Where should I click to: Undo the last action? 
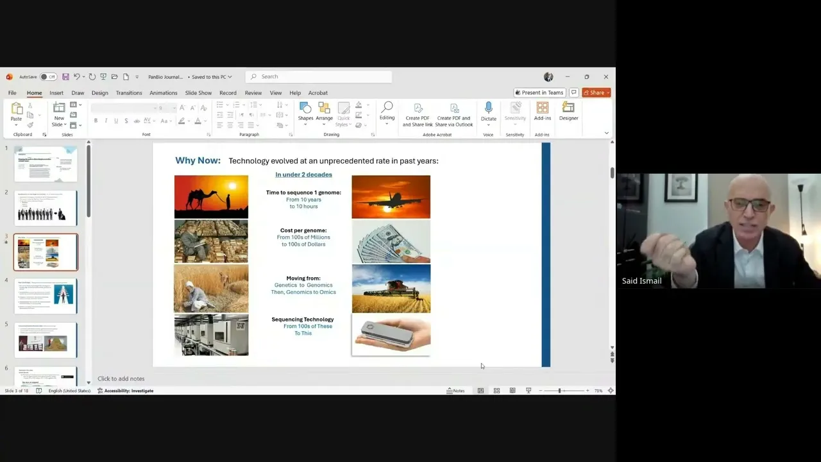pos(76,77)
